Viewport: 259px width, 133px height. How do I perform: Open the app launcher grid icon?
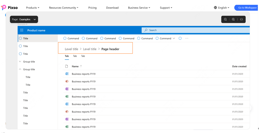[x=22, y=30]
